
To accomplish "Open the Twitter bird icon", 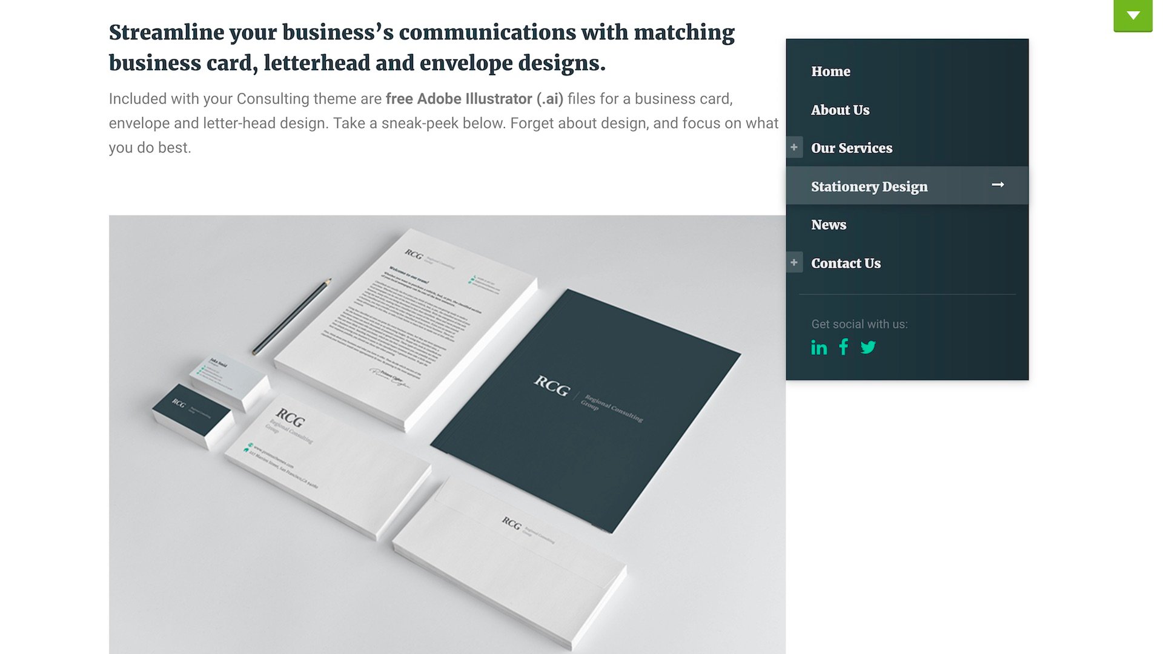I will click(x=868, y=347).
